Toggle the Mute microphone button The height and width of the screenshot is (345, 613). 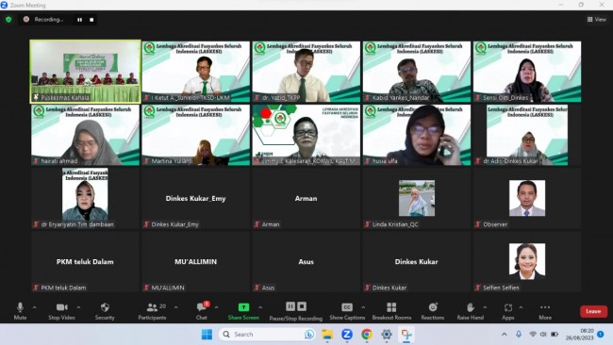[x=21, y=311]
